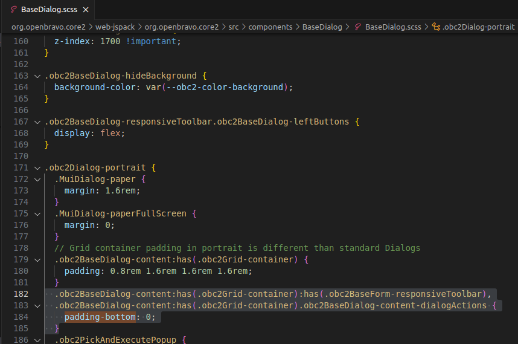Collapse the .MuiDialog-paperFullScreen rule on line 175

click(x=37, y=214)
